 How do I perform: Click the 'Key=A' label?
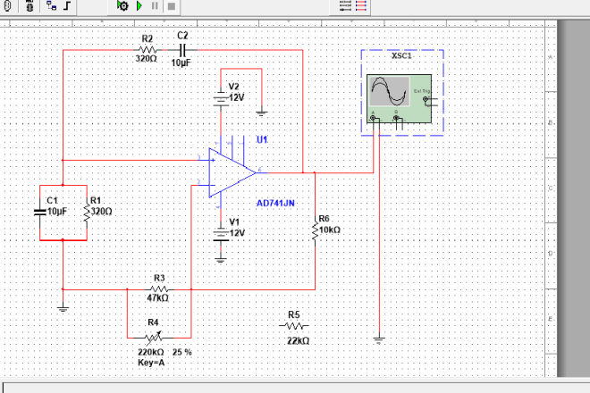pos(151,363)
